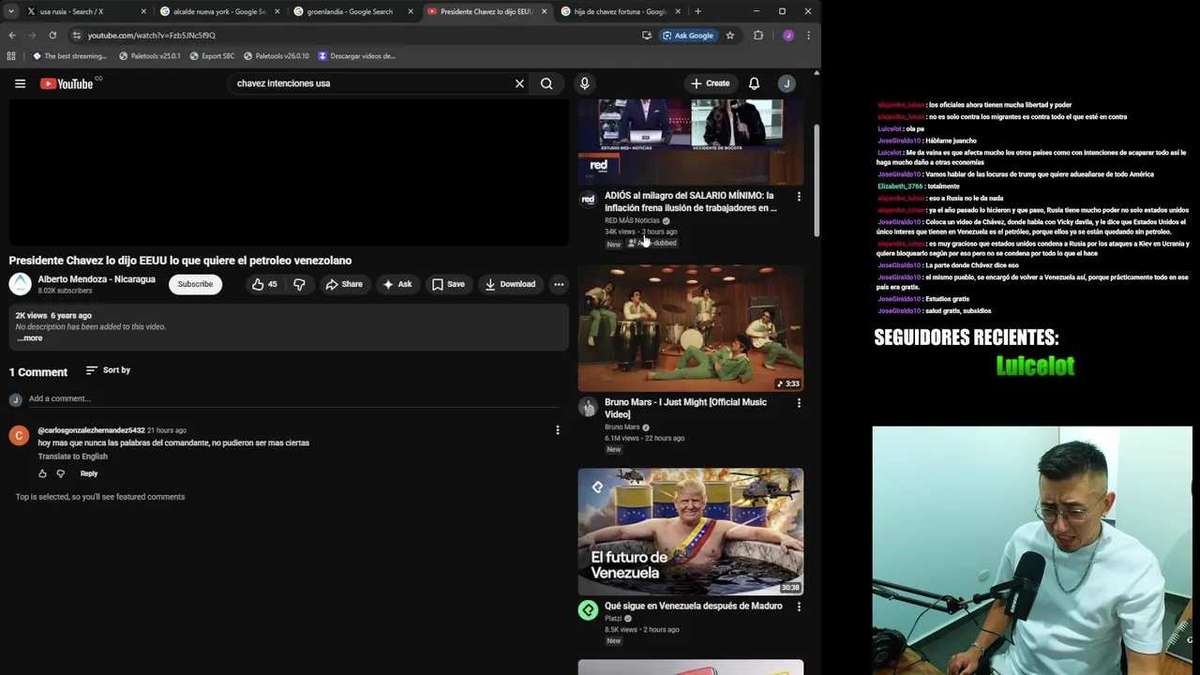
Task: Play the El futuro de Venezuela thumbnail
Action: pos(691,532)
